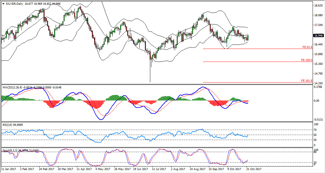Click the 11 Jan 2017 date label
The width and height of the screenshot is (325, 173).
[x=9, y=169]
